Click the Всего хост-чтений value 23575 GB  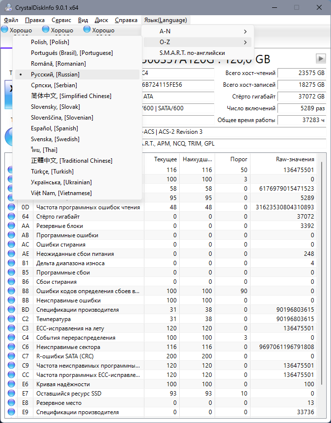pyautogui.click(x=302, y=73)
